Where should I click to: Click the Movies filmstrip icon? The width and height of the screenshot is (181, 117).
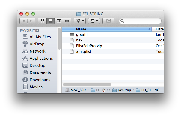point(25,87)
